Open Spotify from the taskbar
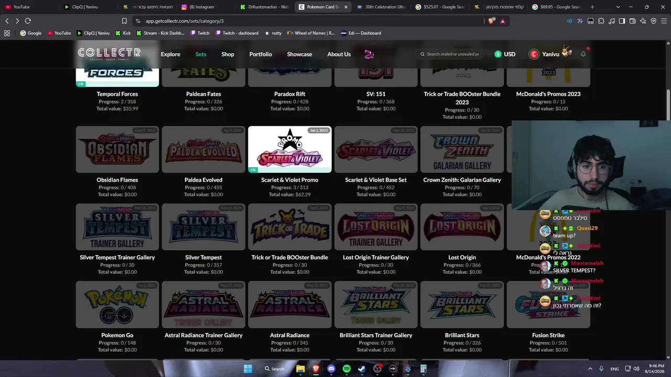The width and height of the screenshot is (671, 377). tap(347, 369)
